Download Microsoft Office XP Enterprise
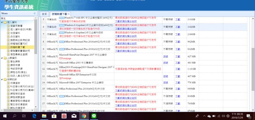Screen dimensions: 255x120 coord(178,76)
